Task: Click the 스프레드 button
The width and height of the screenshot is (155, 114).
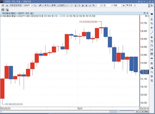Action: pyautogui.click(x=61, y=5)
